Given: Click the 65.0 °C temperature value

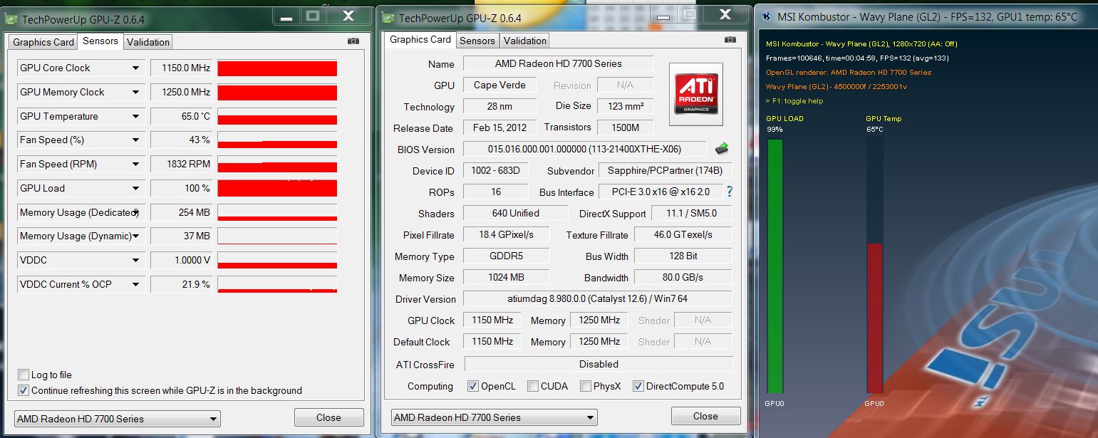Looking at the screenshot, I should (181, 117).
